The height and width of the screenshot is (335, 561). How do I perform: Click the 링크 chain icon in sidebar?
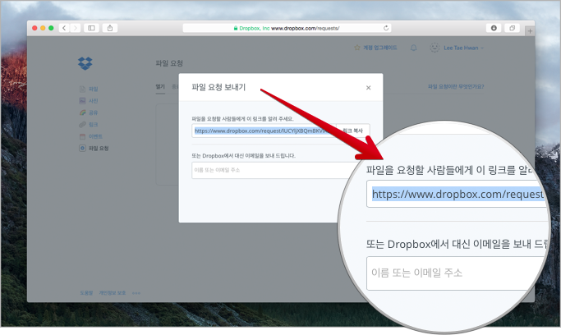click(x=82, y=125)
